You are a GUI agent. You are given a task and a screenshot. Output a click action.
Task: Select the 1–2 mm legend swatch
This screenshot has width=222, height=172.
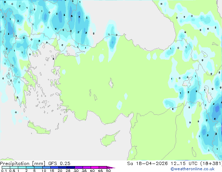tap(22, 167)
